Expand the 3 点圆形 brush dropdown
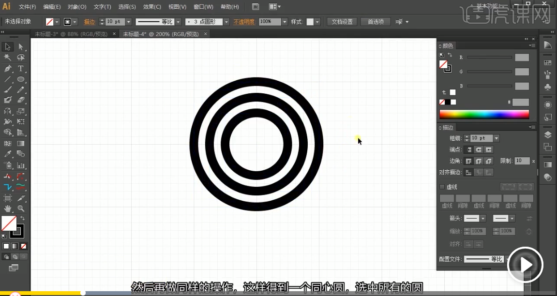557x296 pixels. click(x=226, y=22)
